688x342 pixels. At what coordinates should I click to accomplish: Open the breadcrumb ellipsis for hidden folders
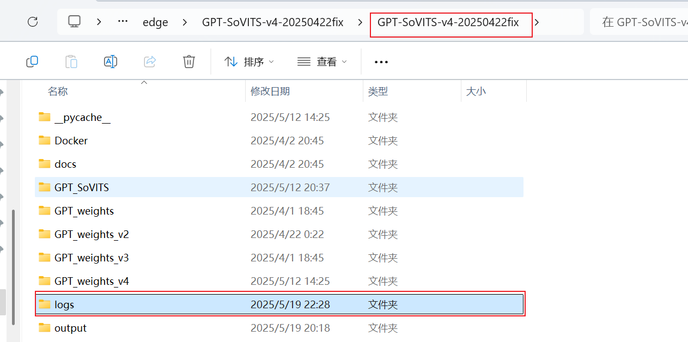[123, 22]
